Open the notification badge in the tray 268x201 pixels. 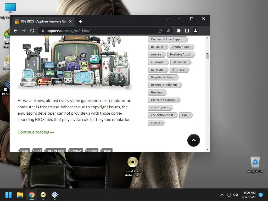(x=261, y=194)
